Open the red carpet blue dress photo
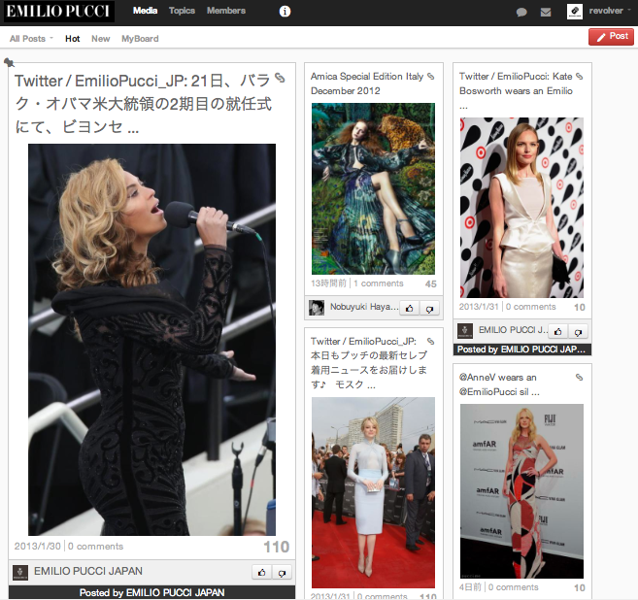Image resolution: width=638 pixels, height=600 pixels. coord(373,492)
